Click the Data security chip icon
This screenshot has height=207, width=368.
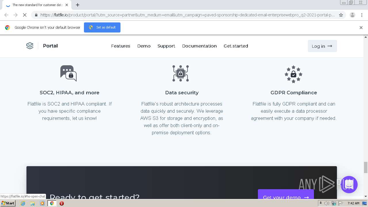click(x=181, y=73)
